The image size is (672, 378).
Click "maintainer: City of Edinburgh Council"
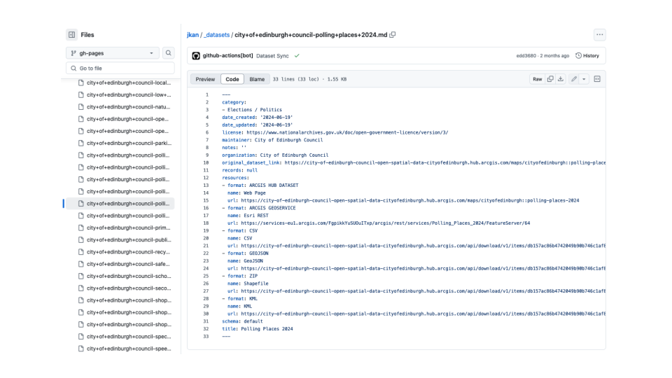coord(272,140)
